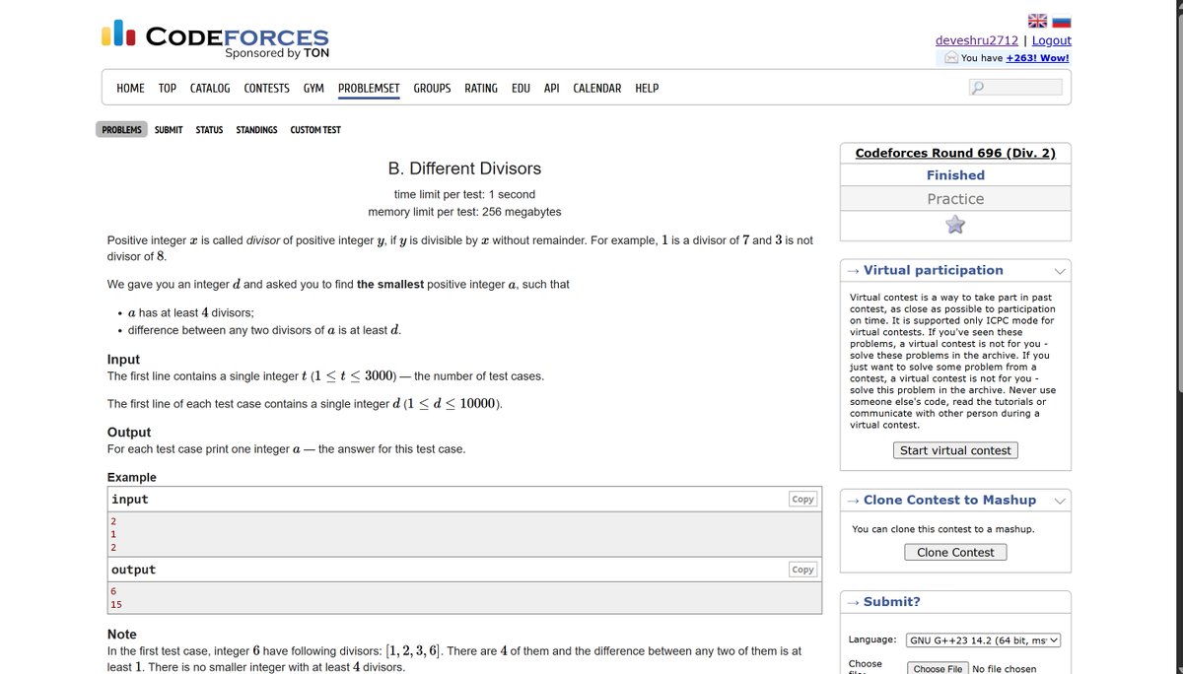Select the CUSTOM TEST tab

[x=315, y=130]
